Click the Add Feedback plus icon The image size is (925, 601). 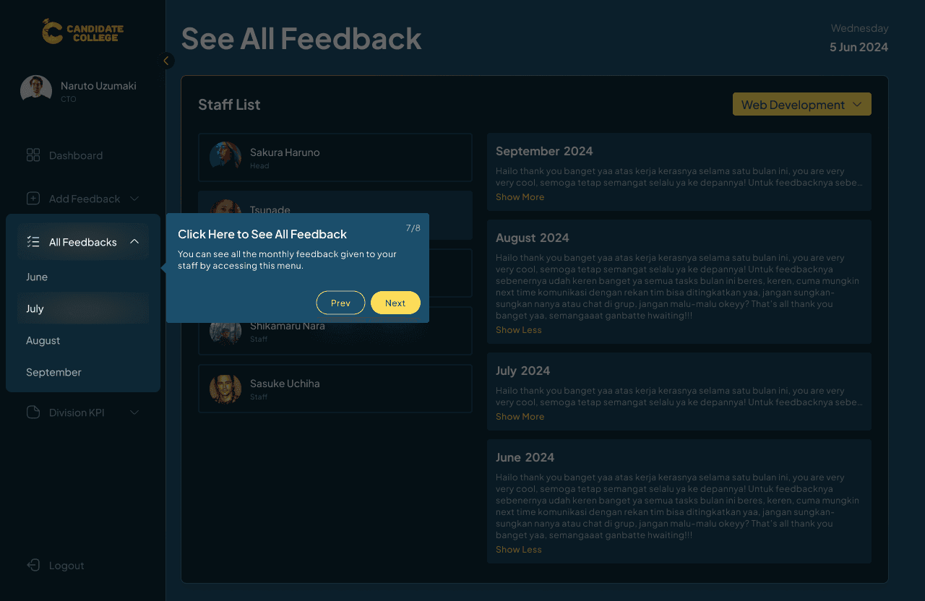[x=33, y=199]
